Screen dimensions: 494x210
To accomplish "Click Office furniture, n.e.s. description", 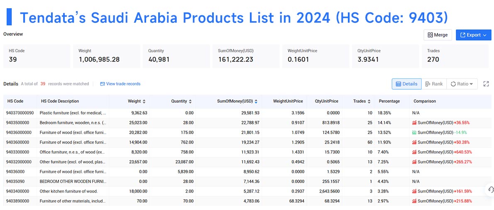I will pyautogui.click(x=73, y=152).
